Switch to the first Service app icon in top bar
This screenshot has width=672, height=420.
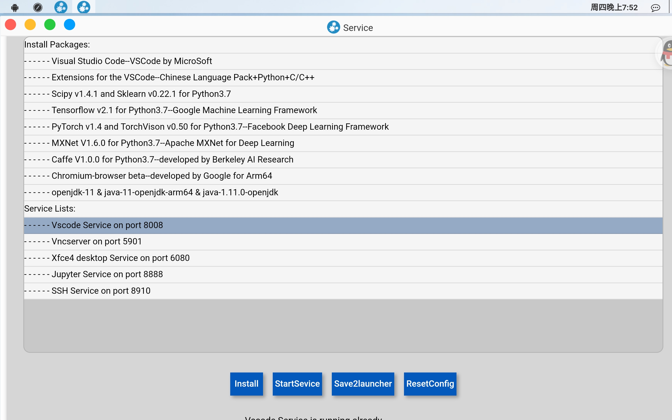point(61,7)
